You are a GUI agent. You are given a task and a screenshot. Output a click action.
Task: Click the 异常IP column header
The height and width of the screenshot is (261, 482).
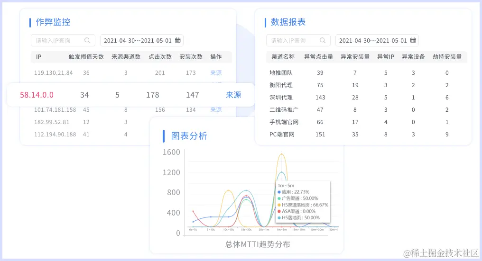(386, 56)
